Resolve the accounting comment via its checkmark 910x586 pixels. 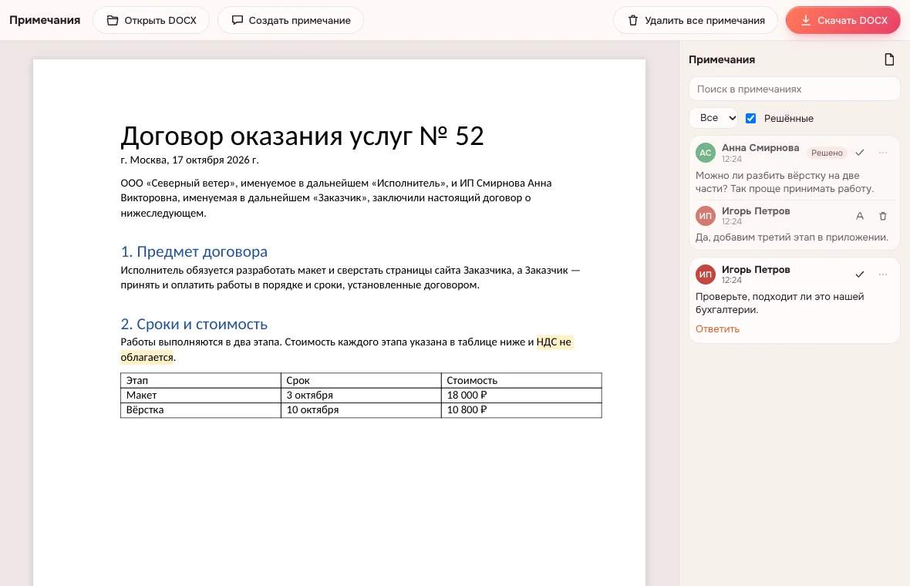(x=860, y=274)
